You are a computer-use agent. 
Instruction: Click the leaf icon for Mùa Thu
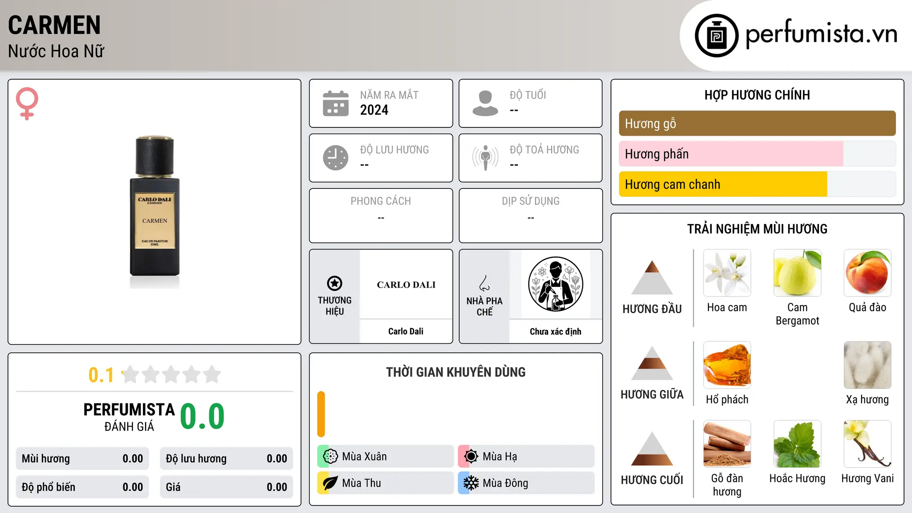[330, 483]
